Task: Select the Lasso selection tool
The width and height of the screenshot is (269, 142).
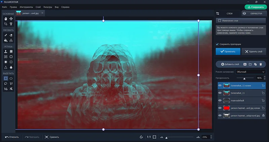Action: [6, 84]
